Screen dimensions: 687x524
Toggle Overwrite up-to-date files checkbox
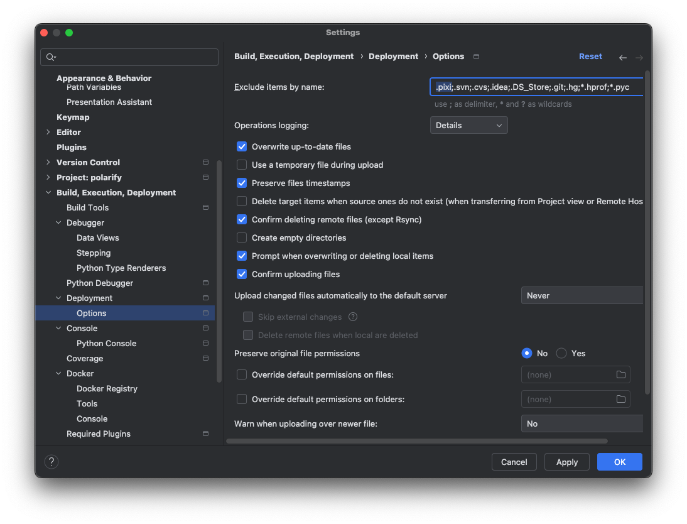tap(242, 146)
